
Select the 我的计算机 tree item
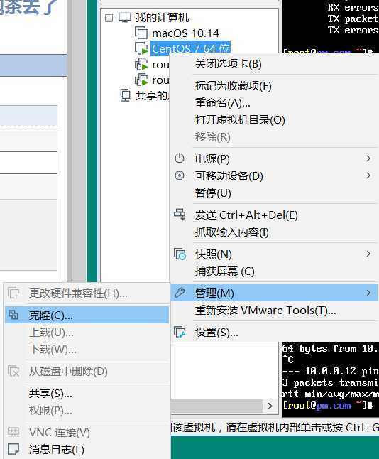coord(162,18)
